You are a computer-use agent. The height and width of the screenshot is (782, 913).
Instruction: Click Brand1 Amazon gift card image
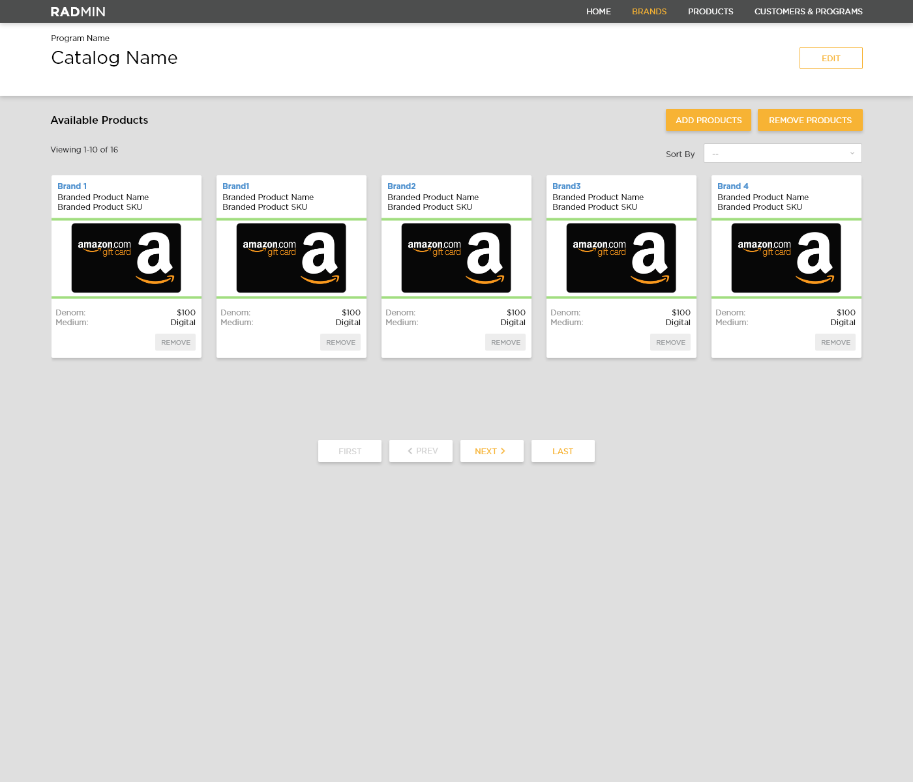291,258
